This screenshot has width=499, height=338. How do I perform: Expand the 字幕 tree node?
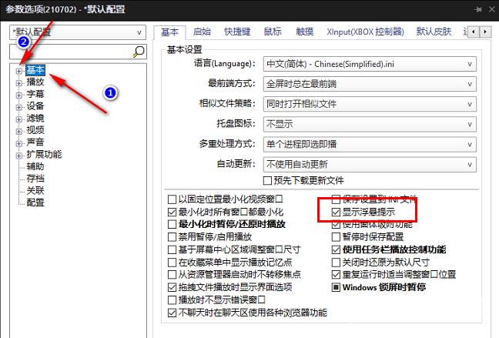coord(18,94)
